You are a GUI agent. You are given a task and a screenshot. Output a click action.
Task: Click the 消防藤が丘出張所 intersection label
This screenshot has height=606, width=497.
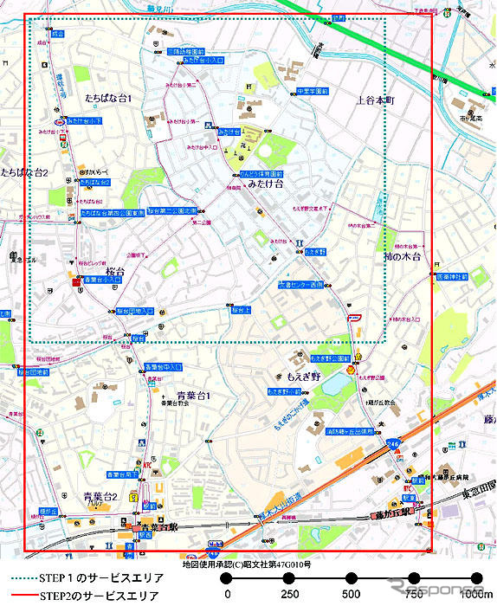click(x=350, y=431)
